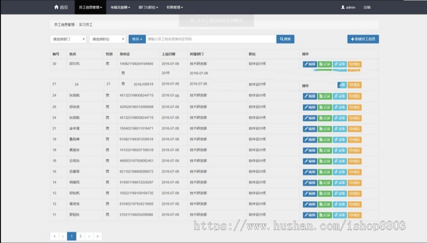Go to next page with › button
427x243 pixels.
(x=89, y=236)
